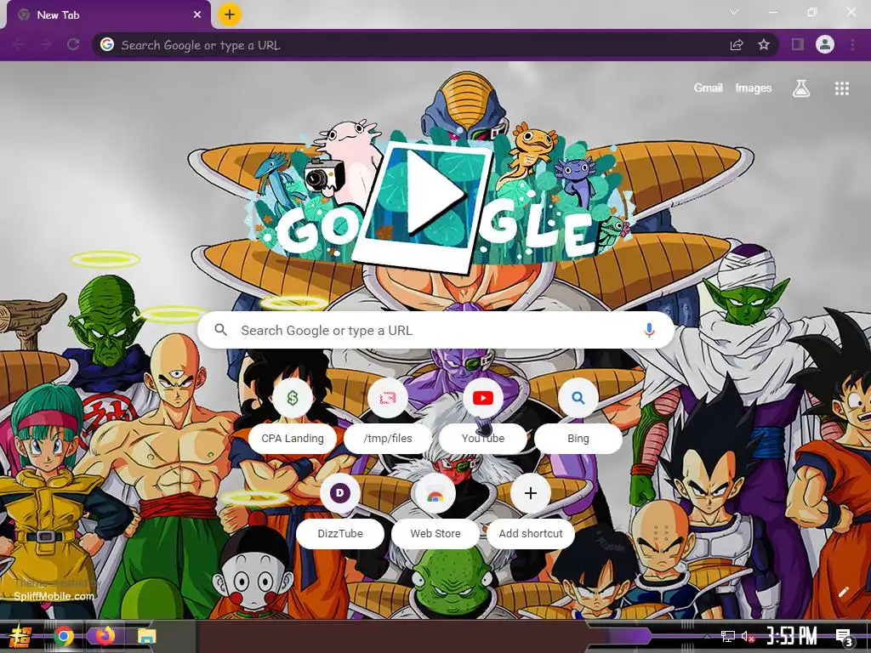Click the Web Store label
The image size is (871, 653).
[x=435, y=534]
